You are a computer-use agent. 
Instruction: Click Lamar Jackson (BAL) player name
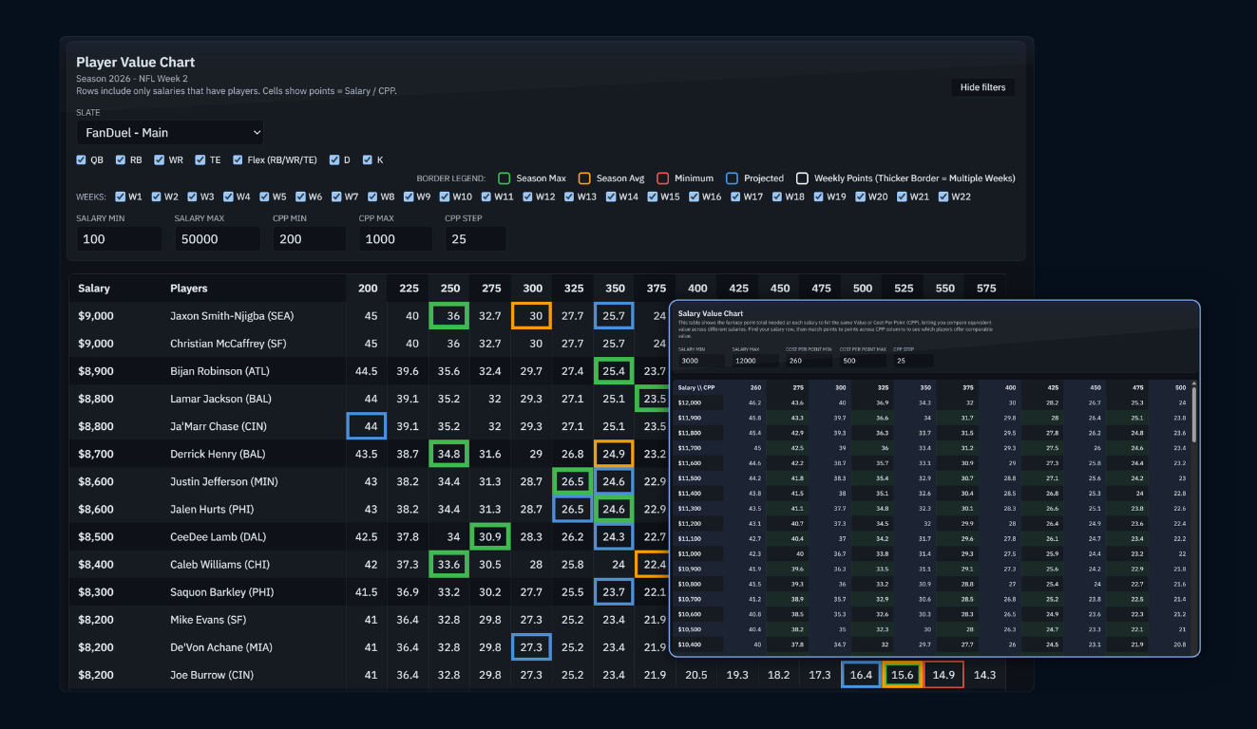(x=220, y=399)
